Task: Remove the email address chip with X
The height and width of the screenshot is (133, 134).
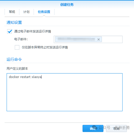Action: coord(98,40)
